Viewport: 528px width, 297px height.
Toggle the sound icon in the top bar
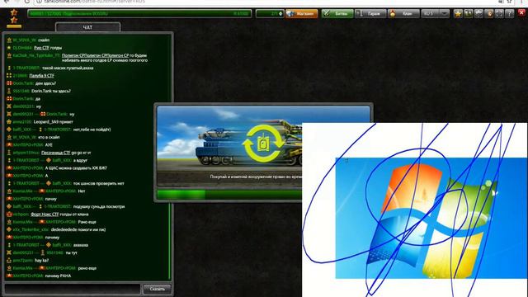click(x=489, y=14)
